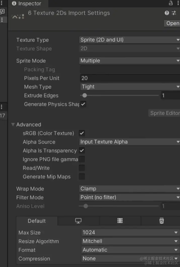Enable Ignore PNG file gamma checkbox
This screenshot has height=267, width=180.
tap(82, 159)
